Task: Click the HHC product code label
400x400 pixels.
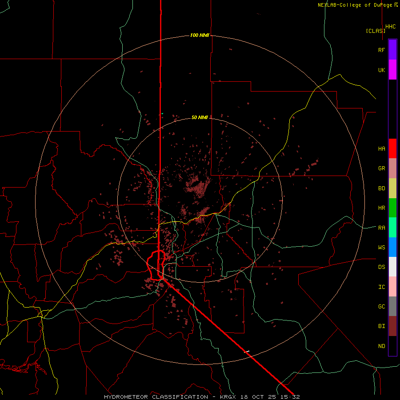Action: (x=391, y=27)
